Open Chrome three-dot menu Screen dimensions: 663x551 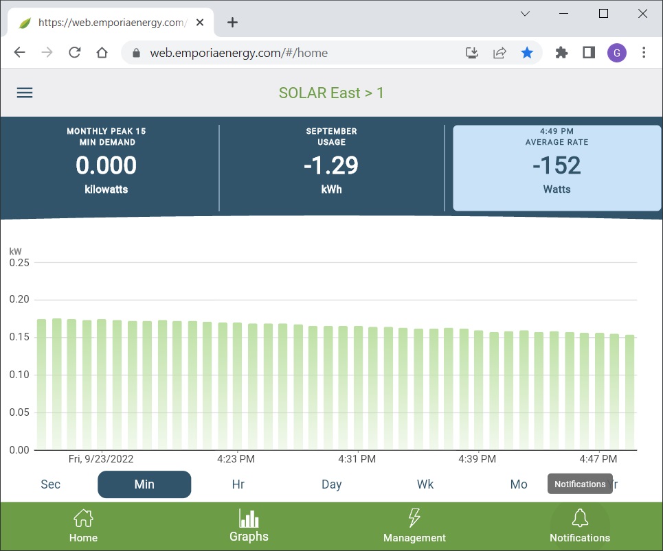(644, 53)
